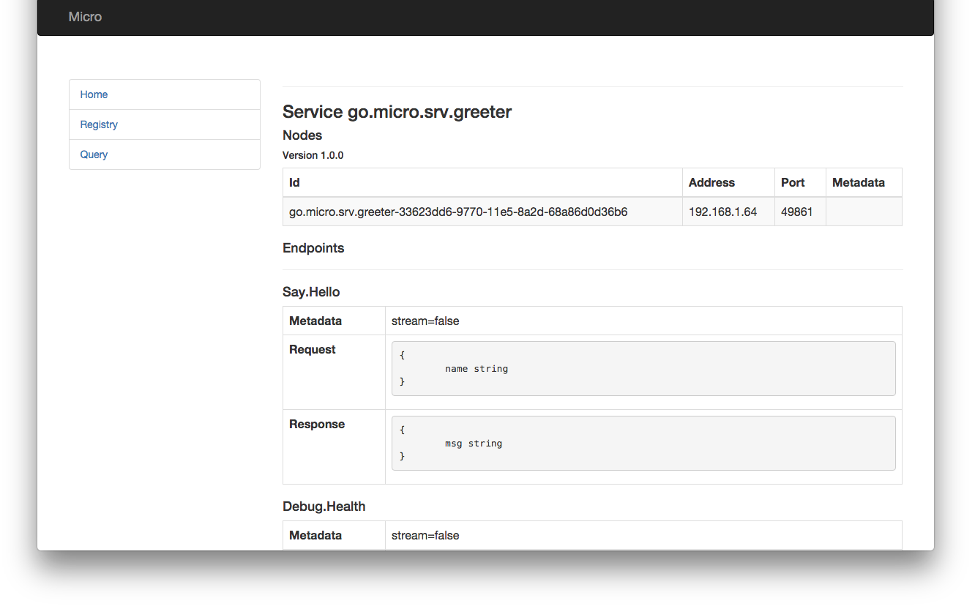Click the Service go.micro.srv.greeter heading
The width and height of the screenshot is (975, 609).
(x=397, y=112)
